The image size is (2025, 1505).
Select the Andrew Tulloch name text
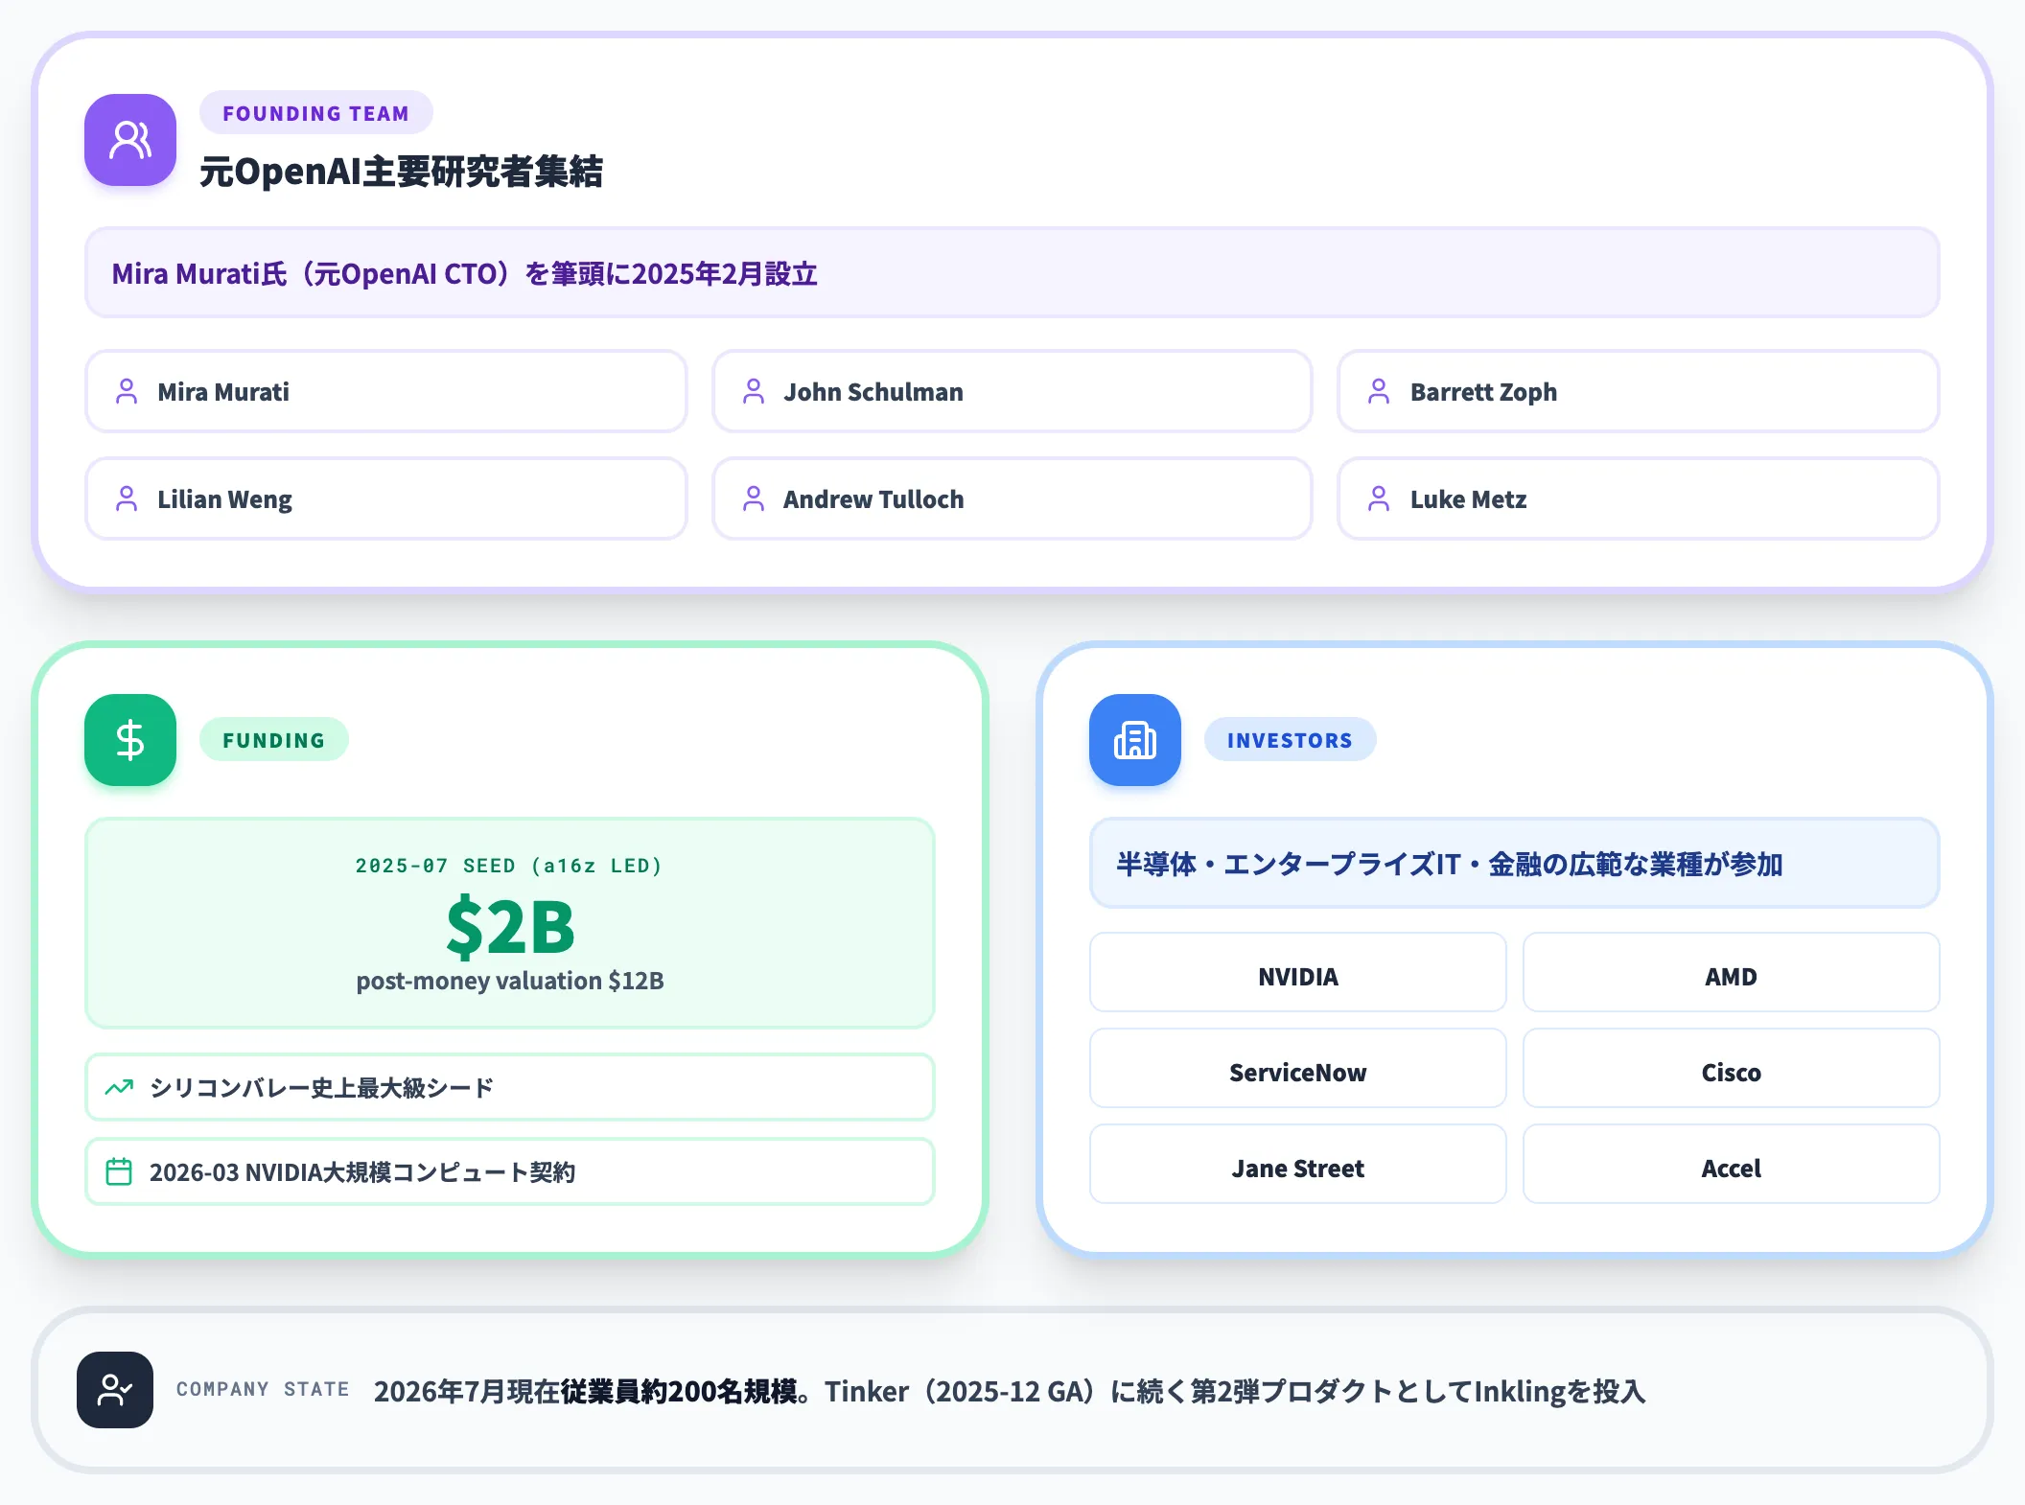pos(873,499)
